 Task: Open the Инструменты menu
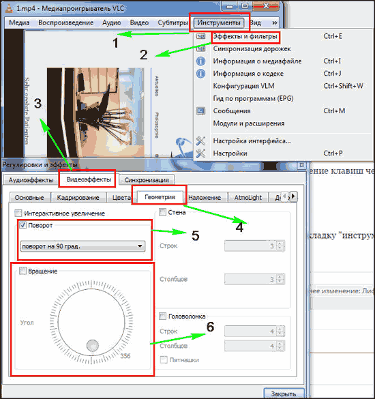219,23
